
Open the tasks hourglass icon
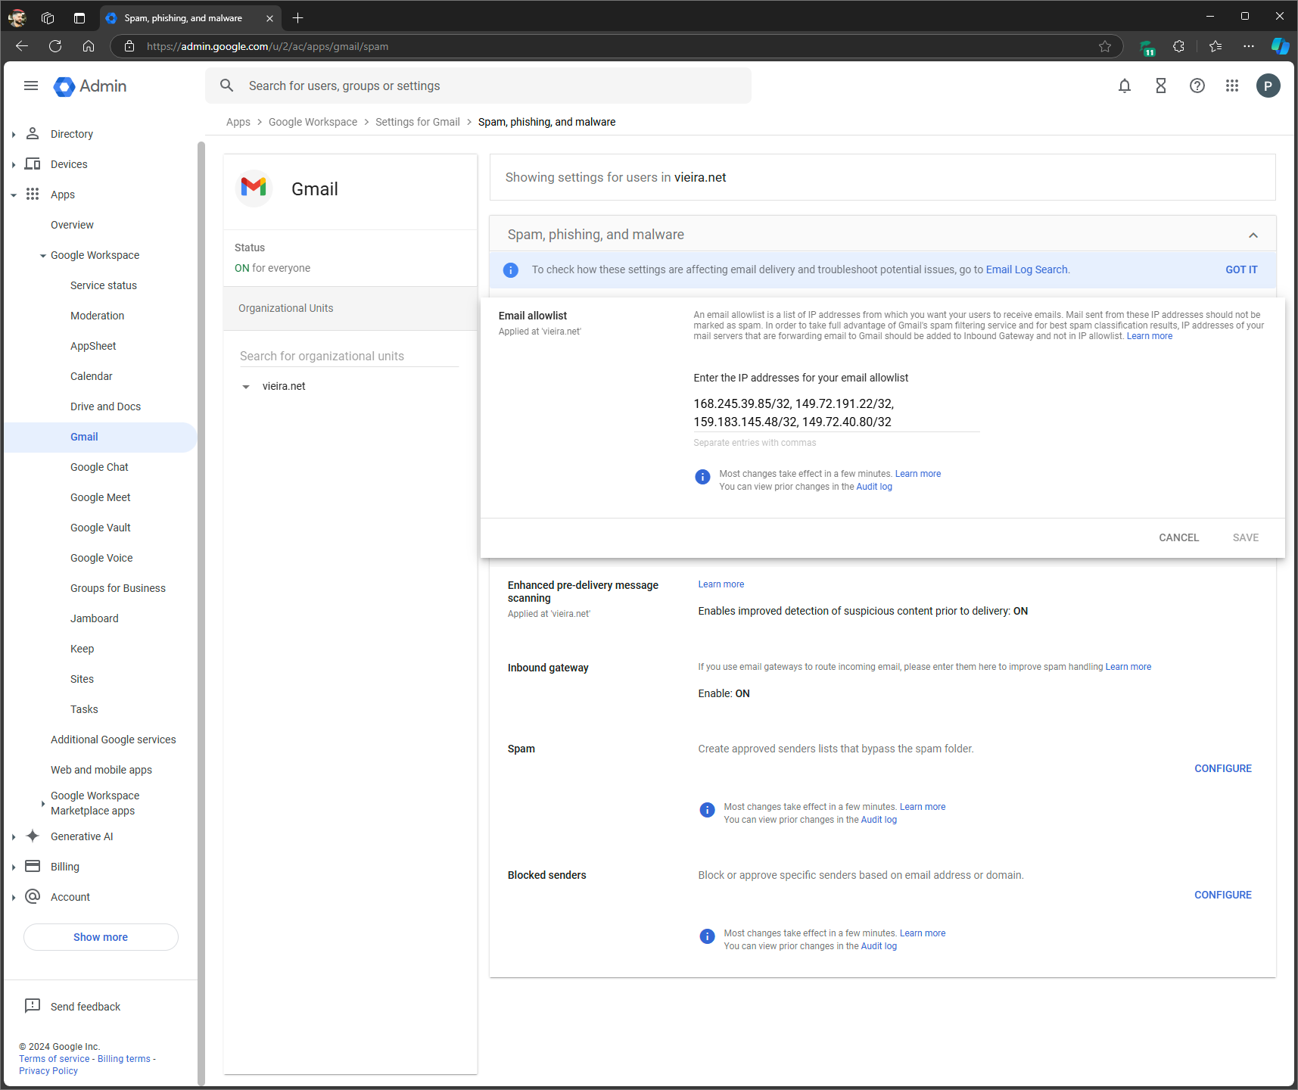pyautogui.click(x=1161, y=86)
